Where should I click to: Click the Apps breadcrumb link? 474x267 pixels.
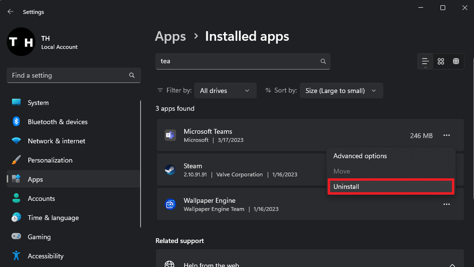(170, 36)
